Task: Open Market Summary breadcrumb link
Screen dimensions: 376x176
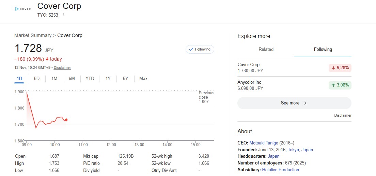Action: pos(32,35)
